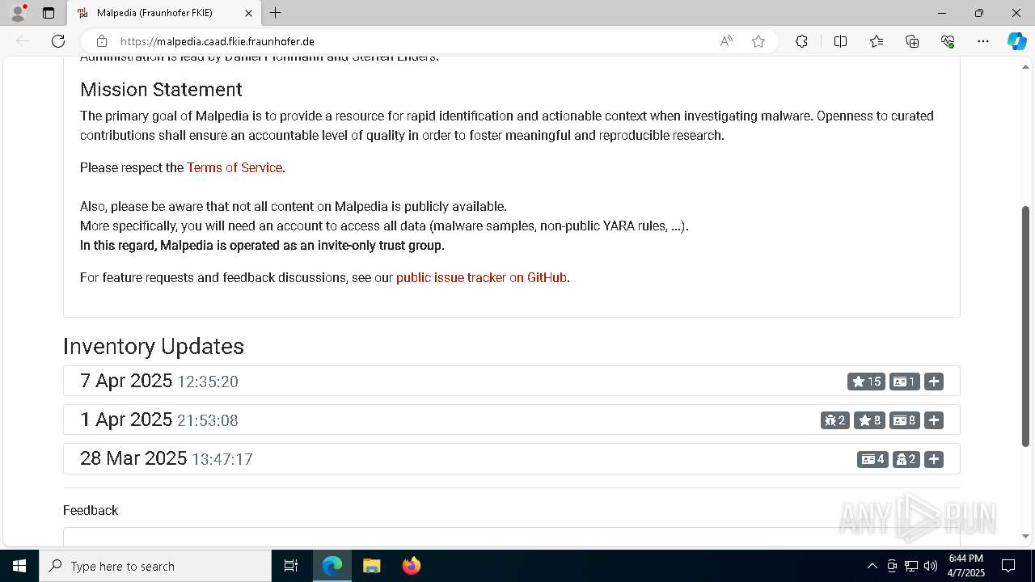Open the volume control in tray
This screenshot has width=1035, height=582.
[931, 566]
